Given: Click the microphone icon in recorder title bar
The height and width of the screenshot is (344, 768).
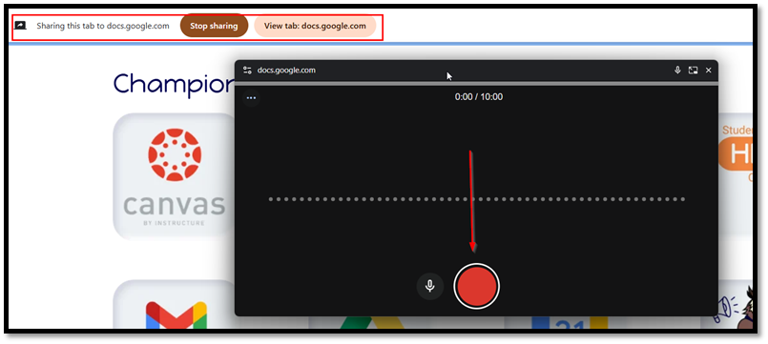Looking at the screenshot, I should [677, 70].
